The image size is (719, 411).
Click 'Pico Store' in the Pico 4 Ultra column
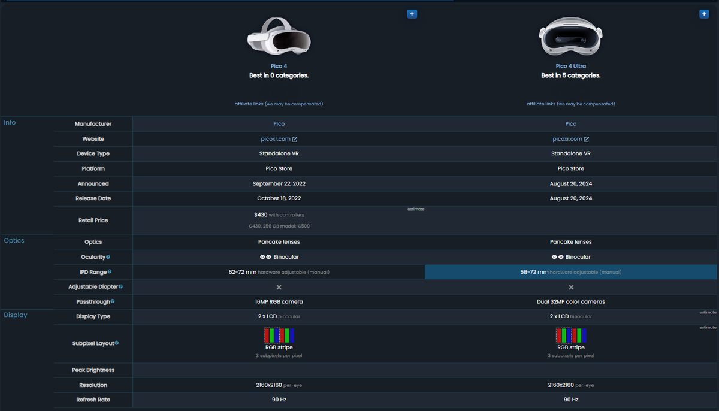tap(571, 169)
